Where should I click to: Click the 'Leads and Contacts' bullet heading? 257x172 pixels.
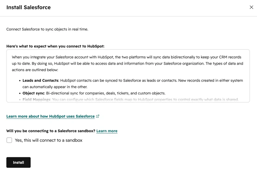[40, 80]
